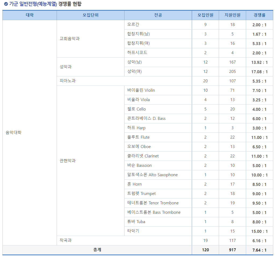Click the 대학 column header
The image size is (277, 258).
(29, 15)
